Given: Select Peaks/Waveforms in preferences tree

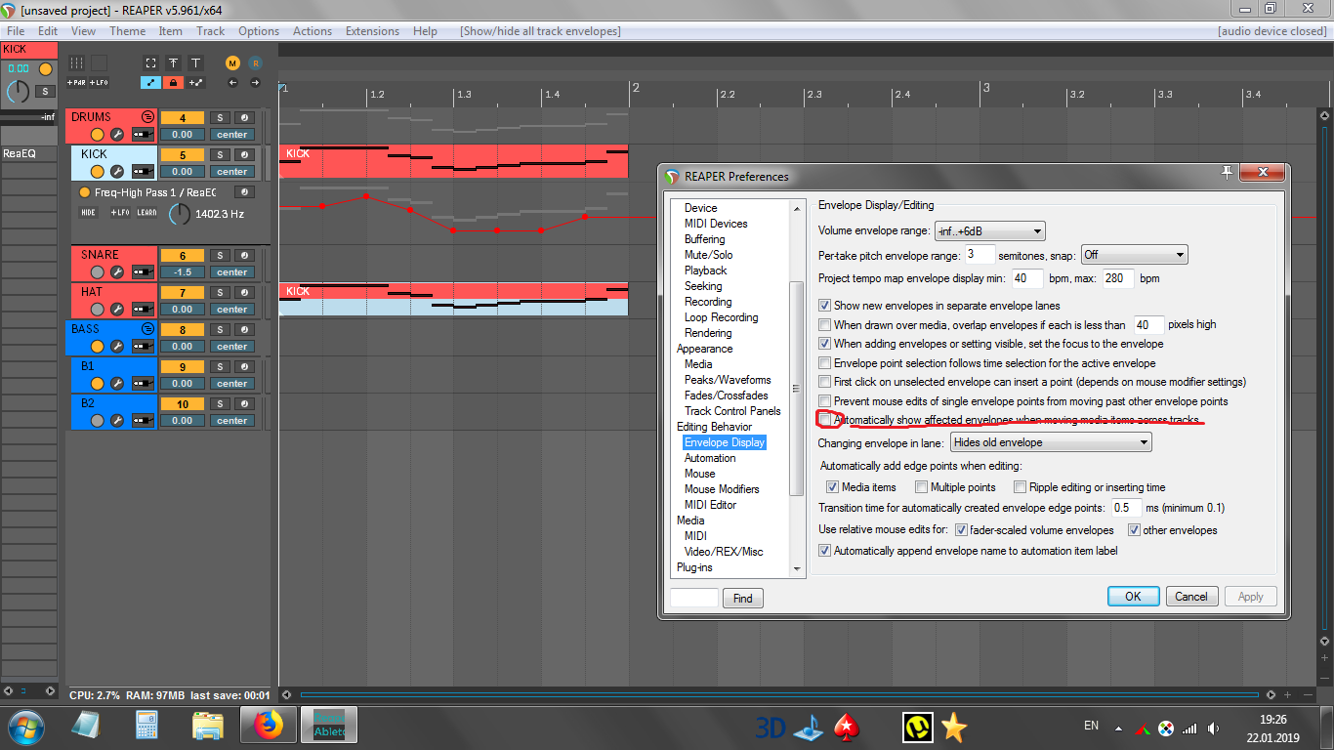Looking at the screenshot, I should [728, 380].
